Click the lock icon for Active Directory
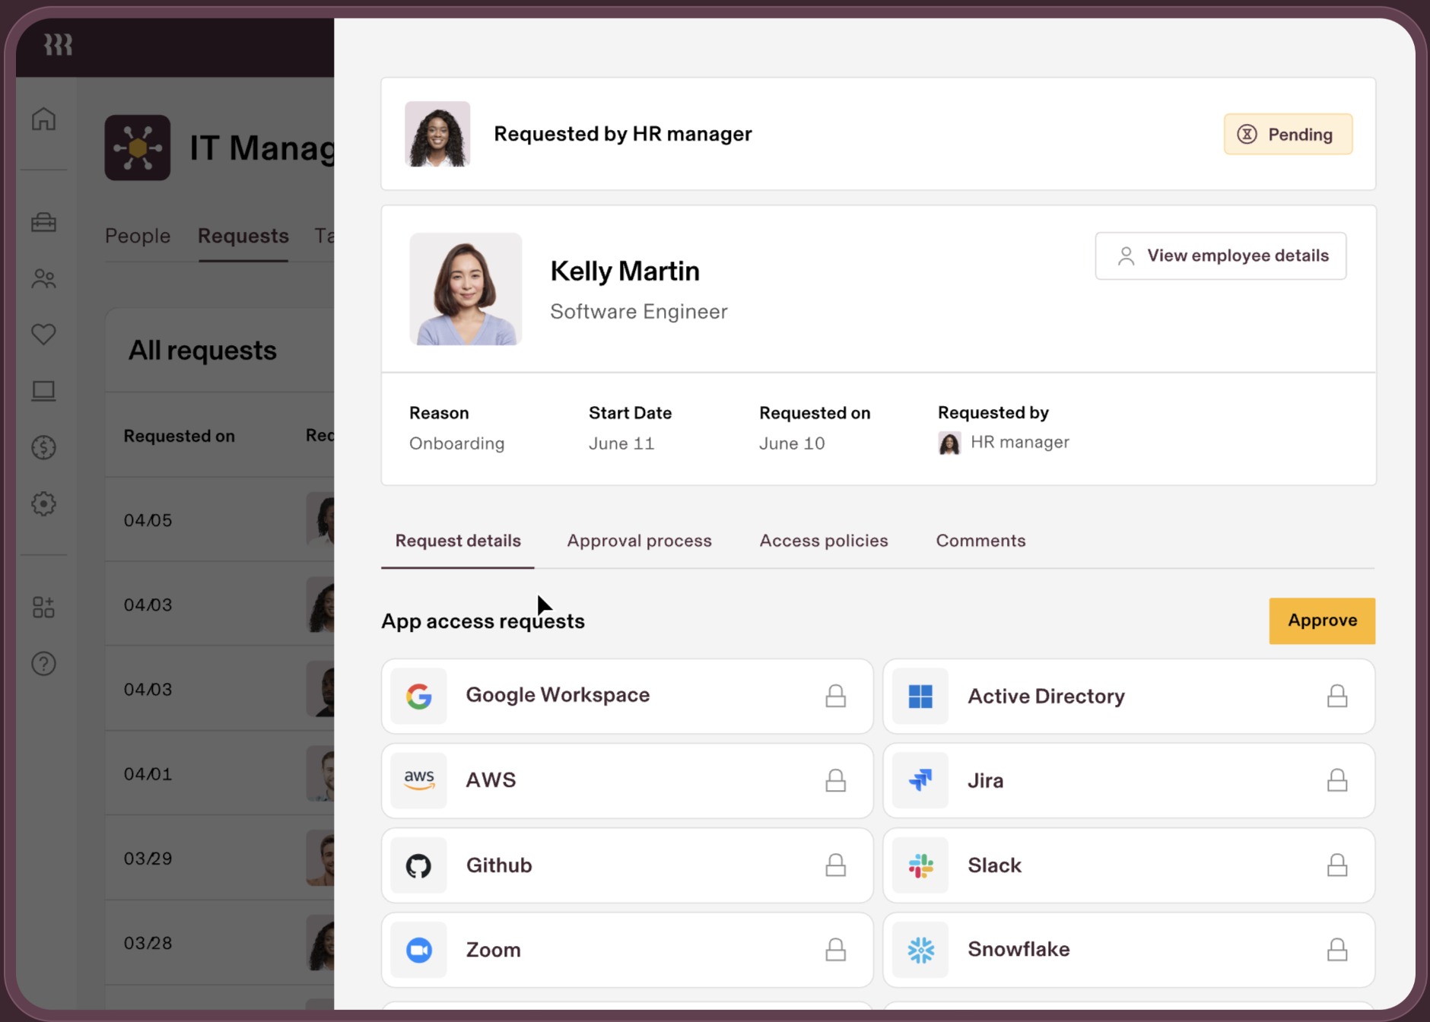The image size is (1430, 1022). [1337, 696]
